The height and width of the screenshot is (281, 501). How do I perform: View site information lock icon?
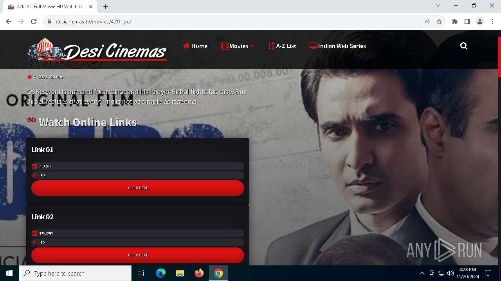pos(49,21)
